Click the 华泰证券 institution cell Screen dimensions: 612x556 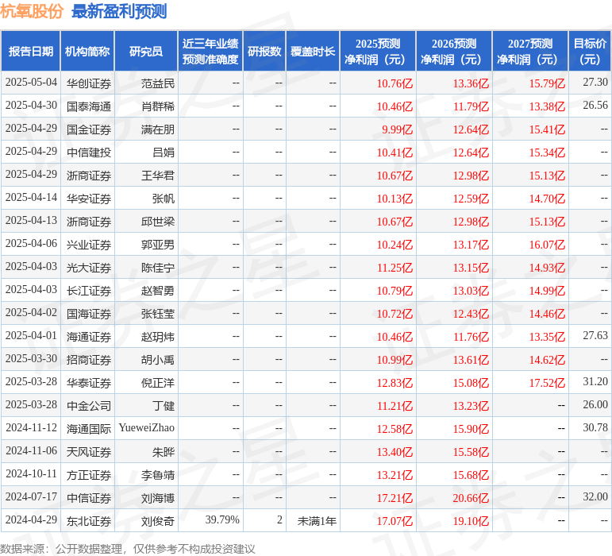tap(89, 383)
